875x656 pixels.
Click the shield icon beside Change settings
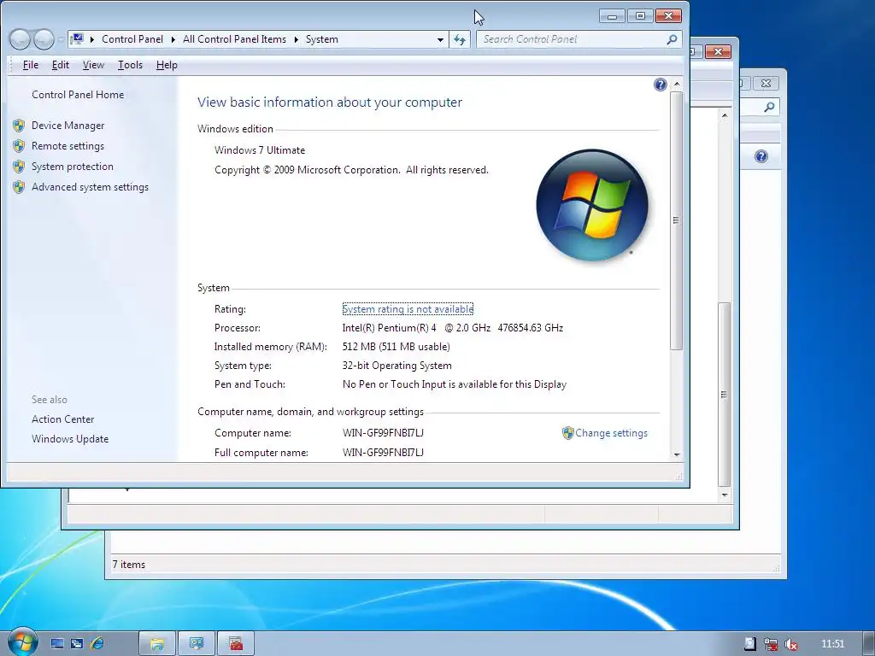tap(568, 433)
